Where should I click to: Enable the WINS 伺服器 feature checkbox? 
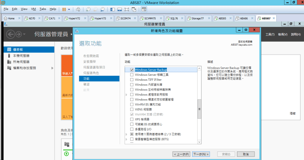pos(132,109)
